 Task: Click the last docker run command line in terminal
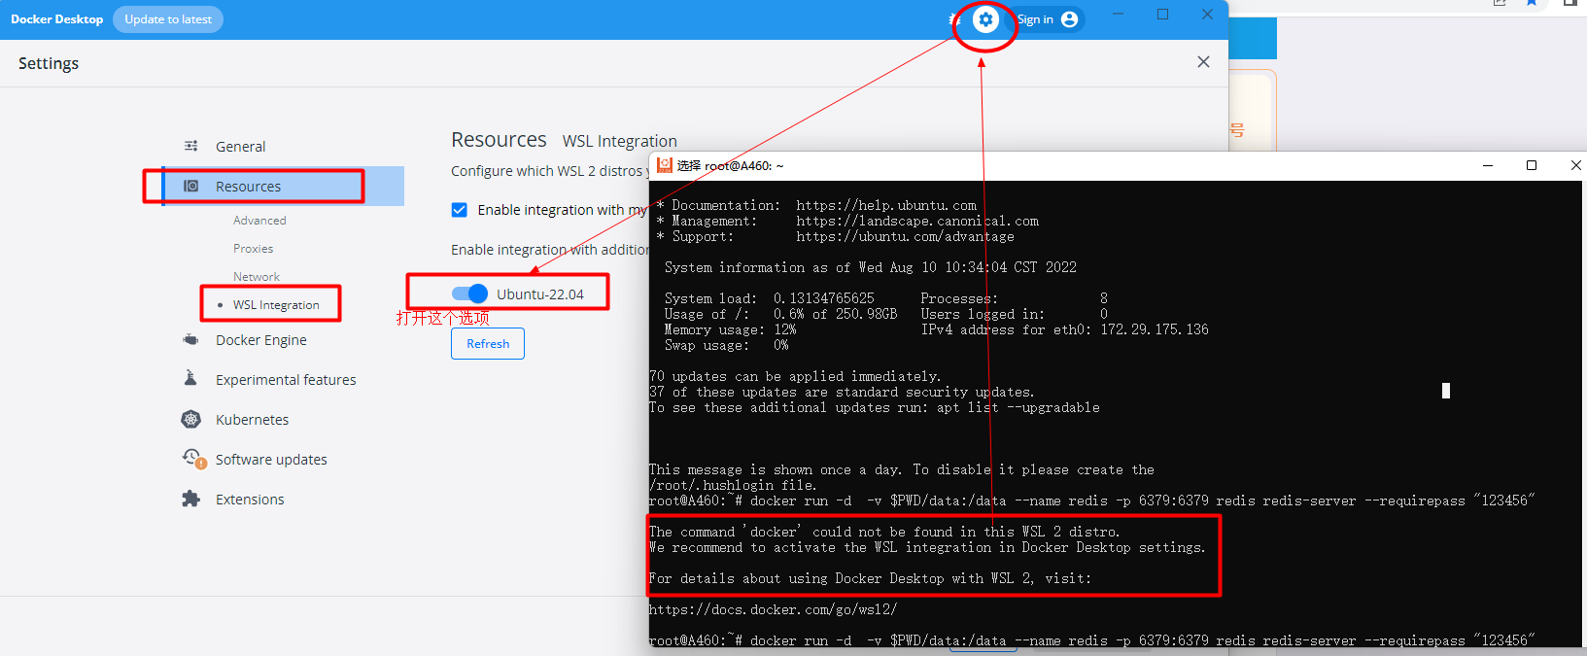tap(1091, 640)
